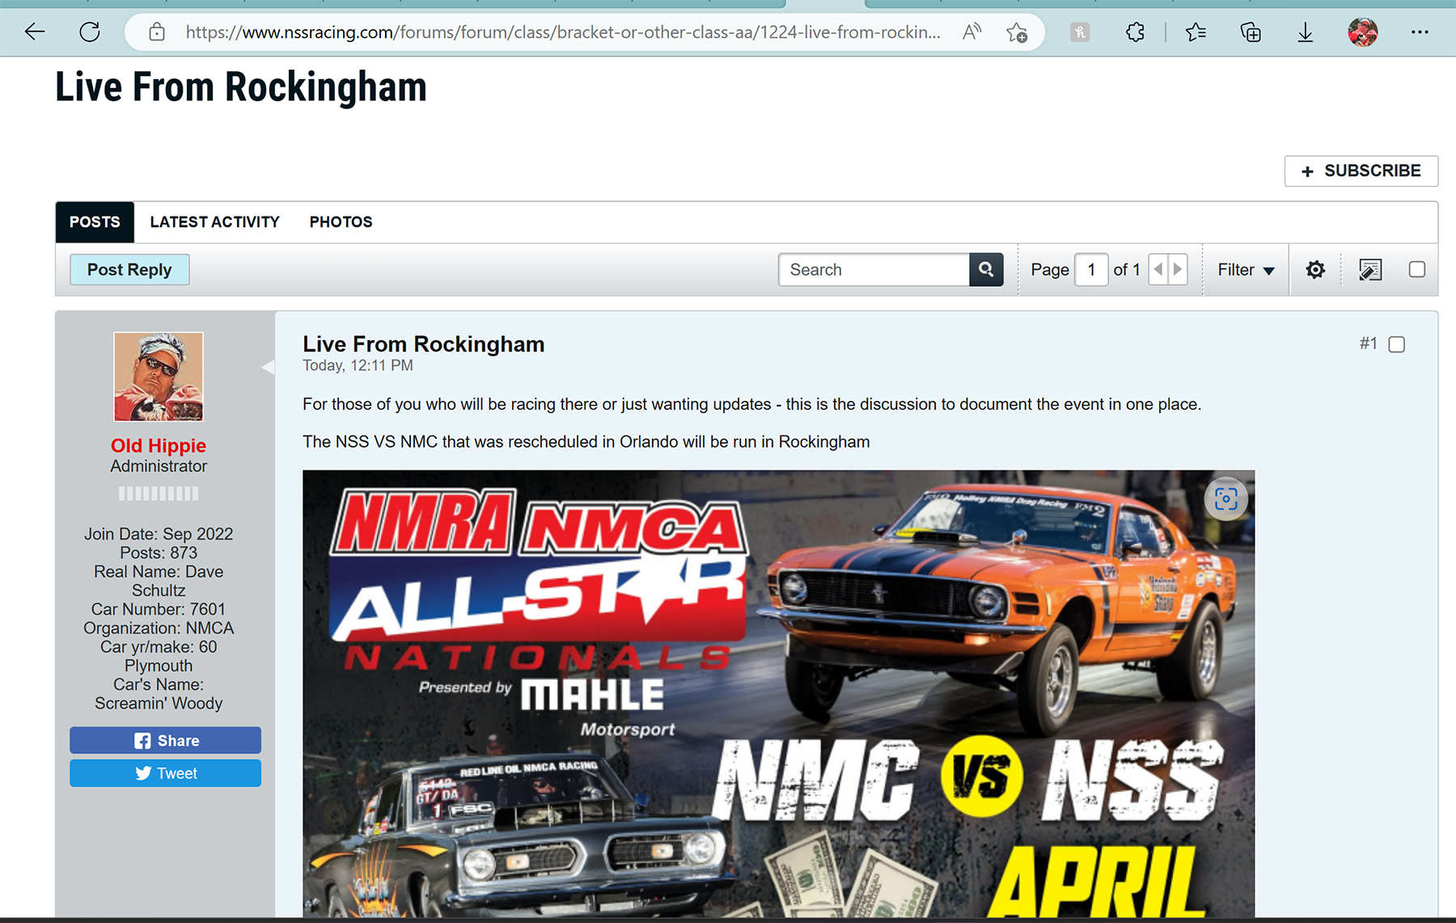This screenshot has height=923, width=1456.
Task: Click the SUBSCRIBE button
Action: coord(1361,171)
